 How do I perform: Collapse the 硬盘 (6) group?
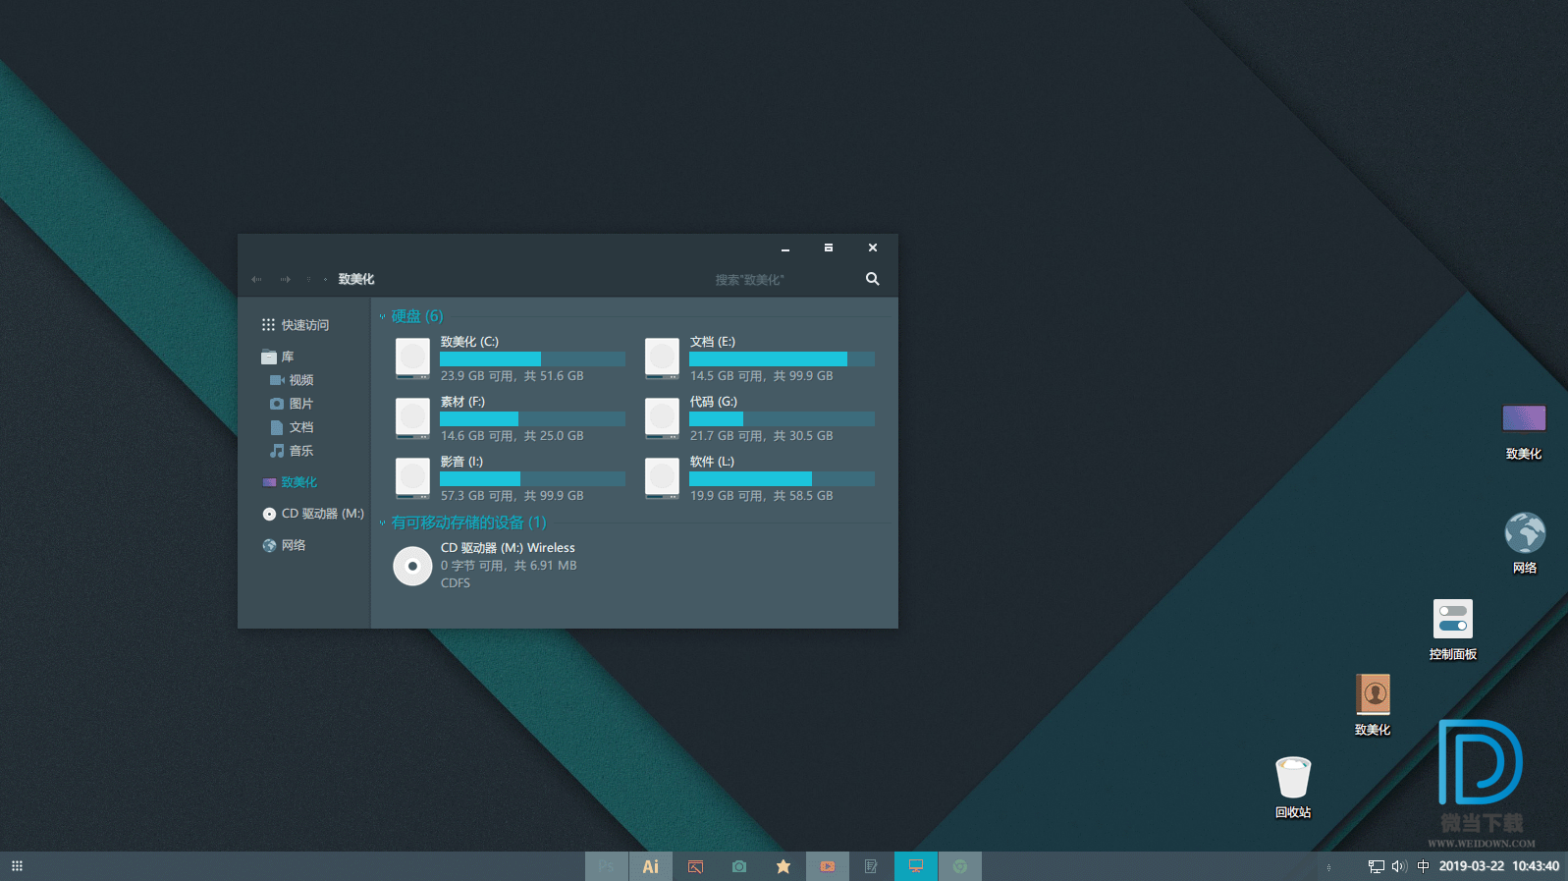pos(383,316)
